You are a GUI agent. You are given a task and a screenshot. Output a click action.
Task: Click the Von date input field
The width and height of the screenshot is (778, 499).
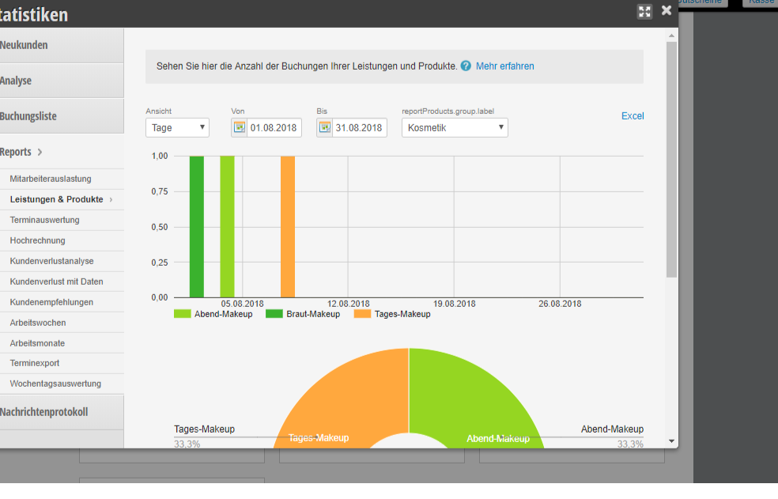coord(274,127)
